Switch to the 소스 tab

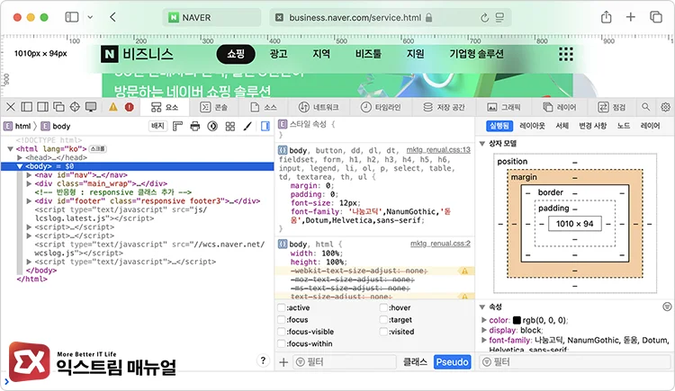[264, 107]
